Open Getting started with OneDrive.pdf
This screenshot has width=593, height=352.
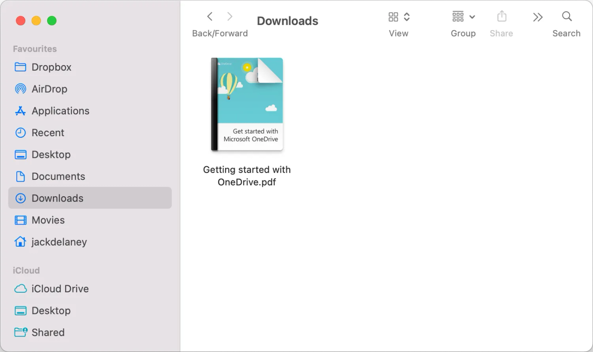tap(247, 104)
